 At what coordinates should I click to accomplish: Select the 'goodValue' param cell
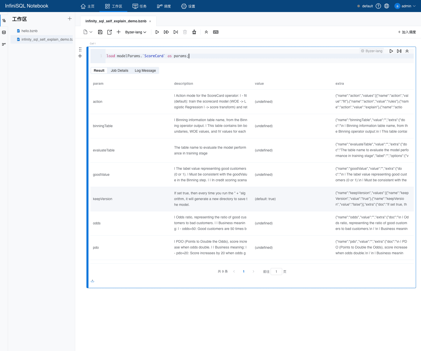[x=101, y=174]
